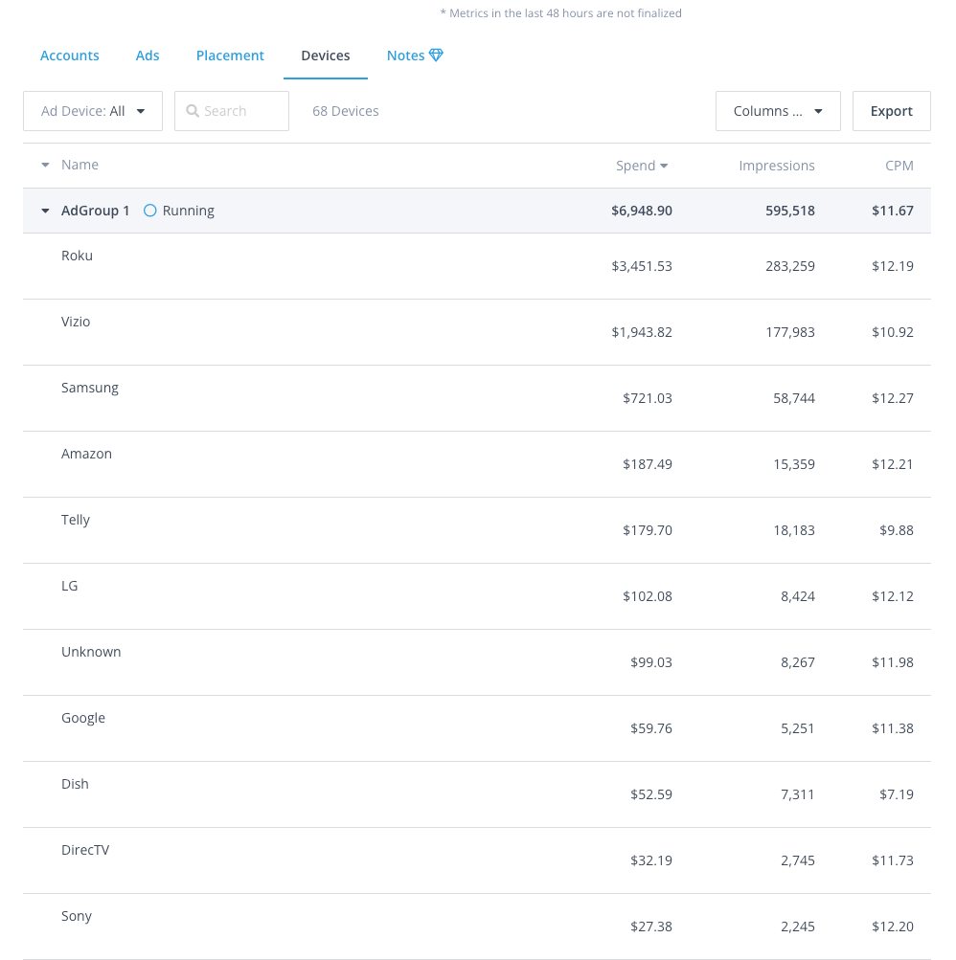956x960 pixels.
Task: Open the Ads tab
Action: tap(148, 56)
